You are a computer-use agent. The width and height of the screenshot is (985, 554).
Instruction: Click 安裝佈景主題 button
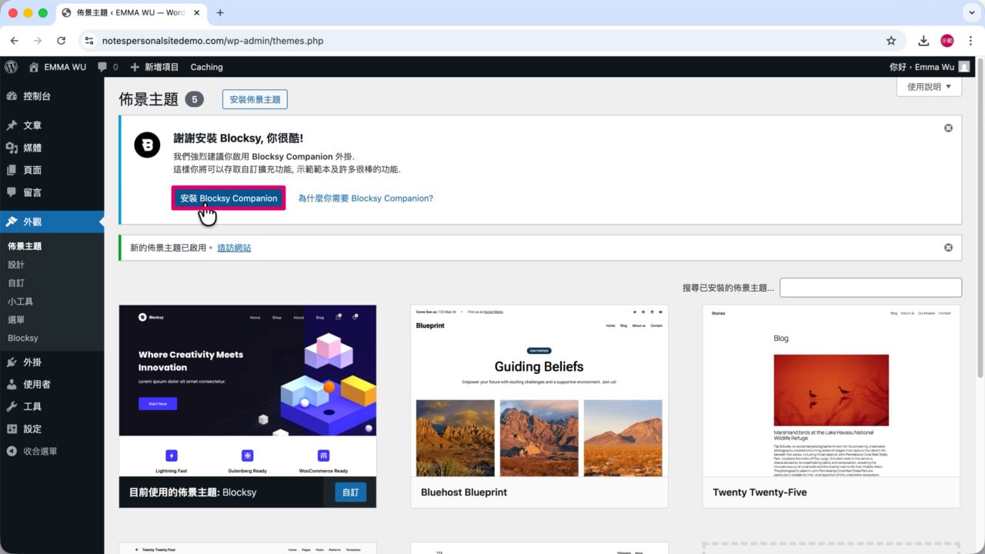pos(255,99)
